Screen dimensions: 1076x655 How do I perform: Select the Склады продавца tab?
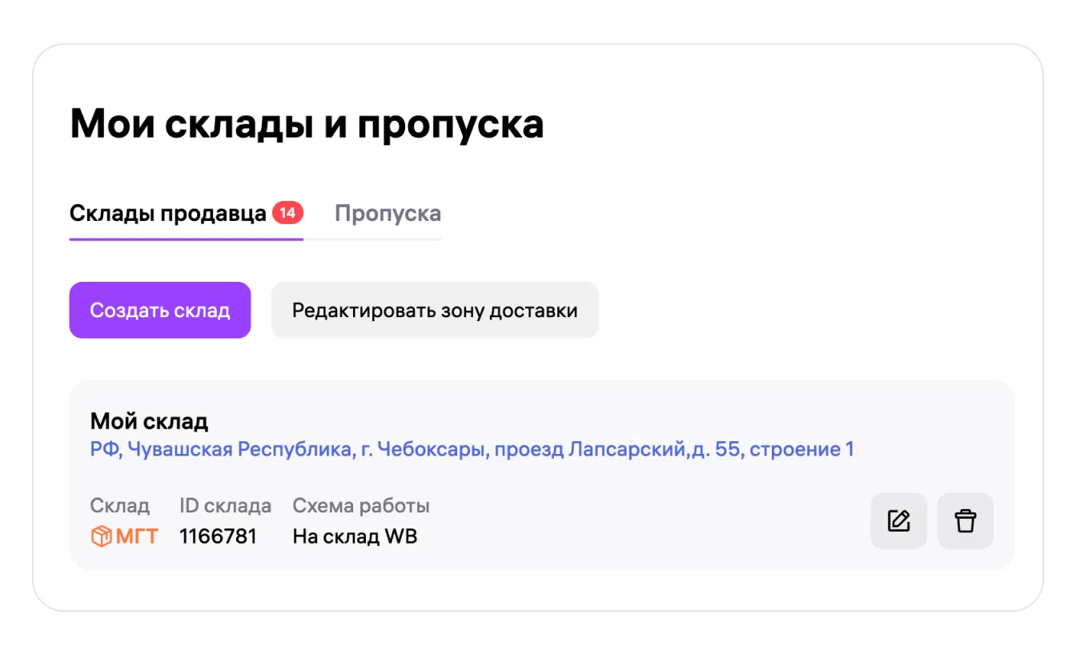click(167, 214)
